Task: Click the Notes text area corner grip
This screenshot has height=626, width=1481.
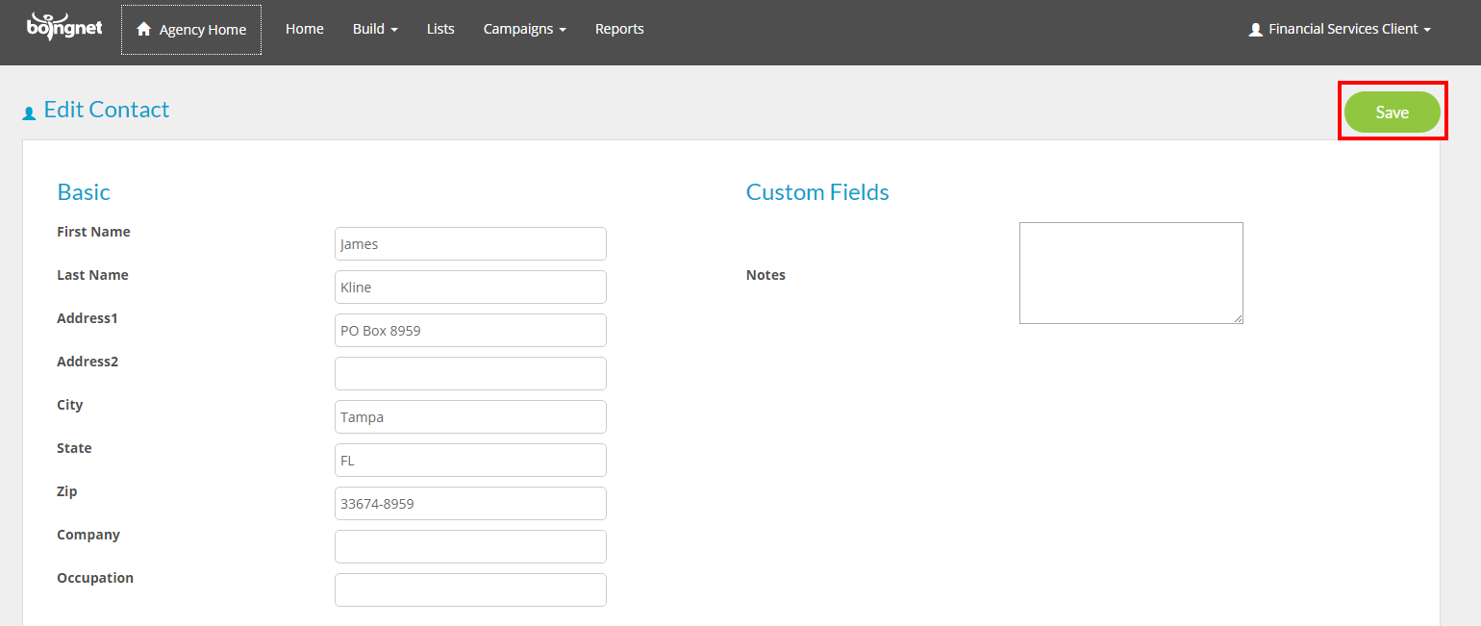Action: [x=1238, y=318]
